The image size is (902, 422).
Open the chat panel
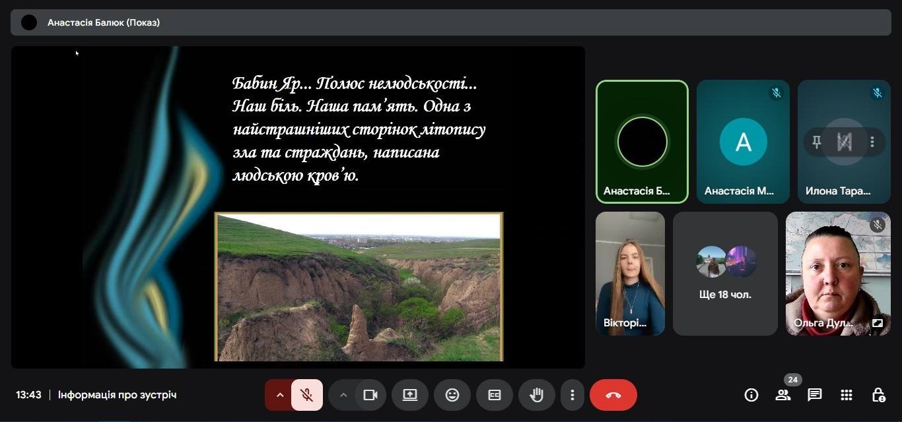815,395
